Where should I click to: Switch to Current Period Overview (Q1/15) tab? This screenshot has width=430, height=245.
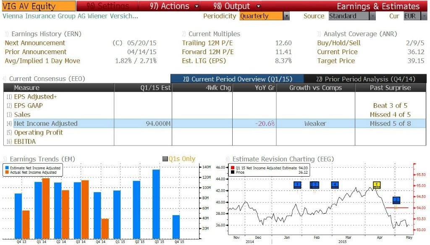coord(237,79)
